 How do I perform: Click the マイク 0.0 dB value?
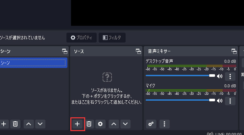pyautogui.click(x=230, y=86)
